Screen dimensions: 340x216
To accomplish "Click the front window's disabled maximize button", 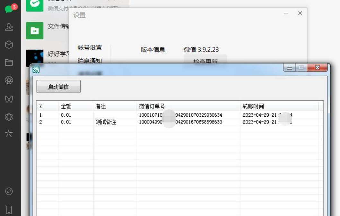I will click(301, 68).
